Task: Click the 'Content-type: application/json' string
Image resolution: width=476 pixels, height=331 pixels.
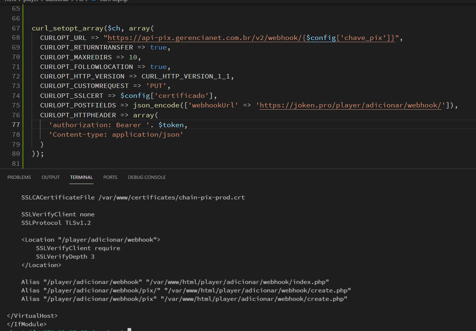Action: [116, 134]
